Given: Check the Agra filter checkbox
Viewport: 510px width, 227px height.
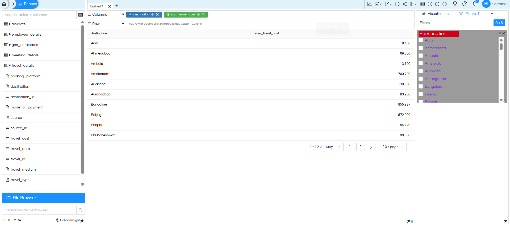Looking at the screenshot, I should [421, 40].
